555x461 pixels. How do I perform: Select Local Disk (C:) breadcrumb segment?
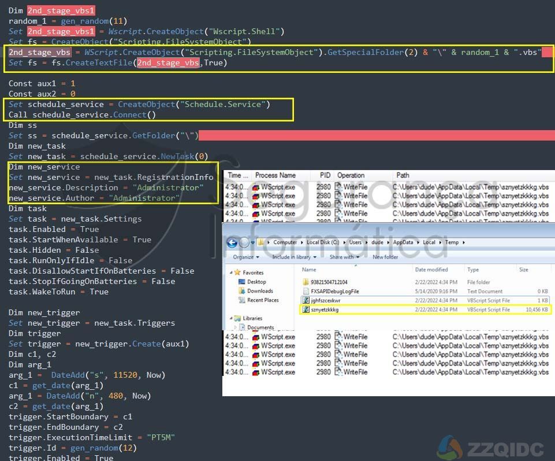point(322,242)
